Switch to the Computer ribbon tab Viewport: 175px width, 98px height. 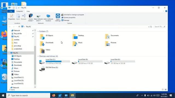[19, 11]
